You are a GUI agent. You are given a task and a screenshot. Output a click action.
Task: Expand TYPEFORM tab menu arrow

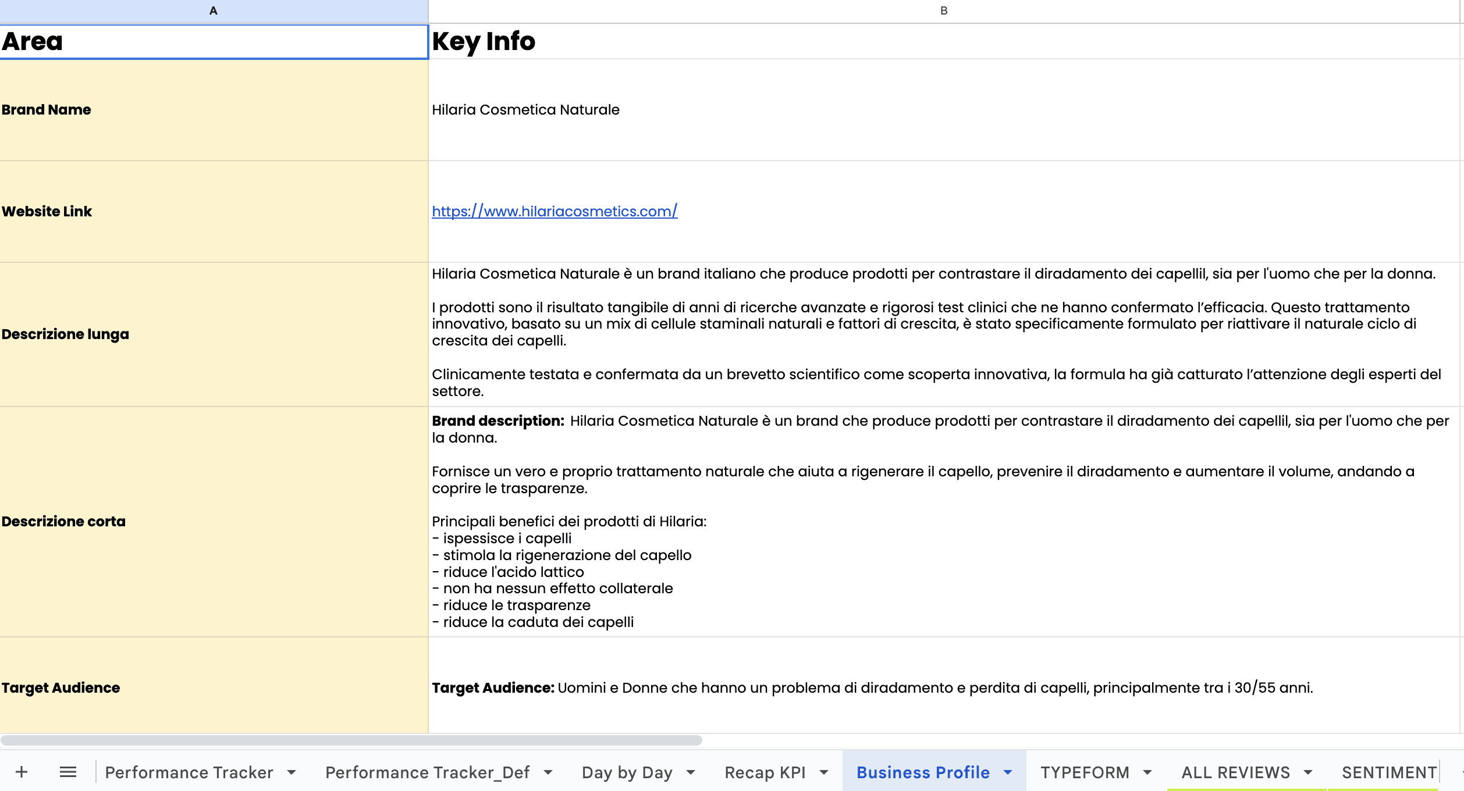pos(1147,772)
